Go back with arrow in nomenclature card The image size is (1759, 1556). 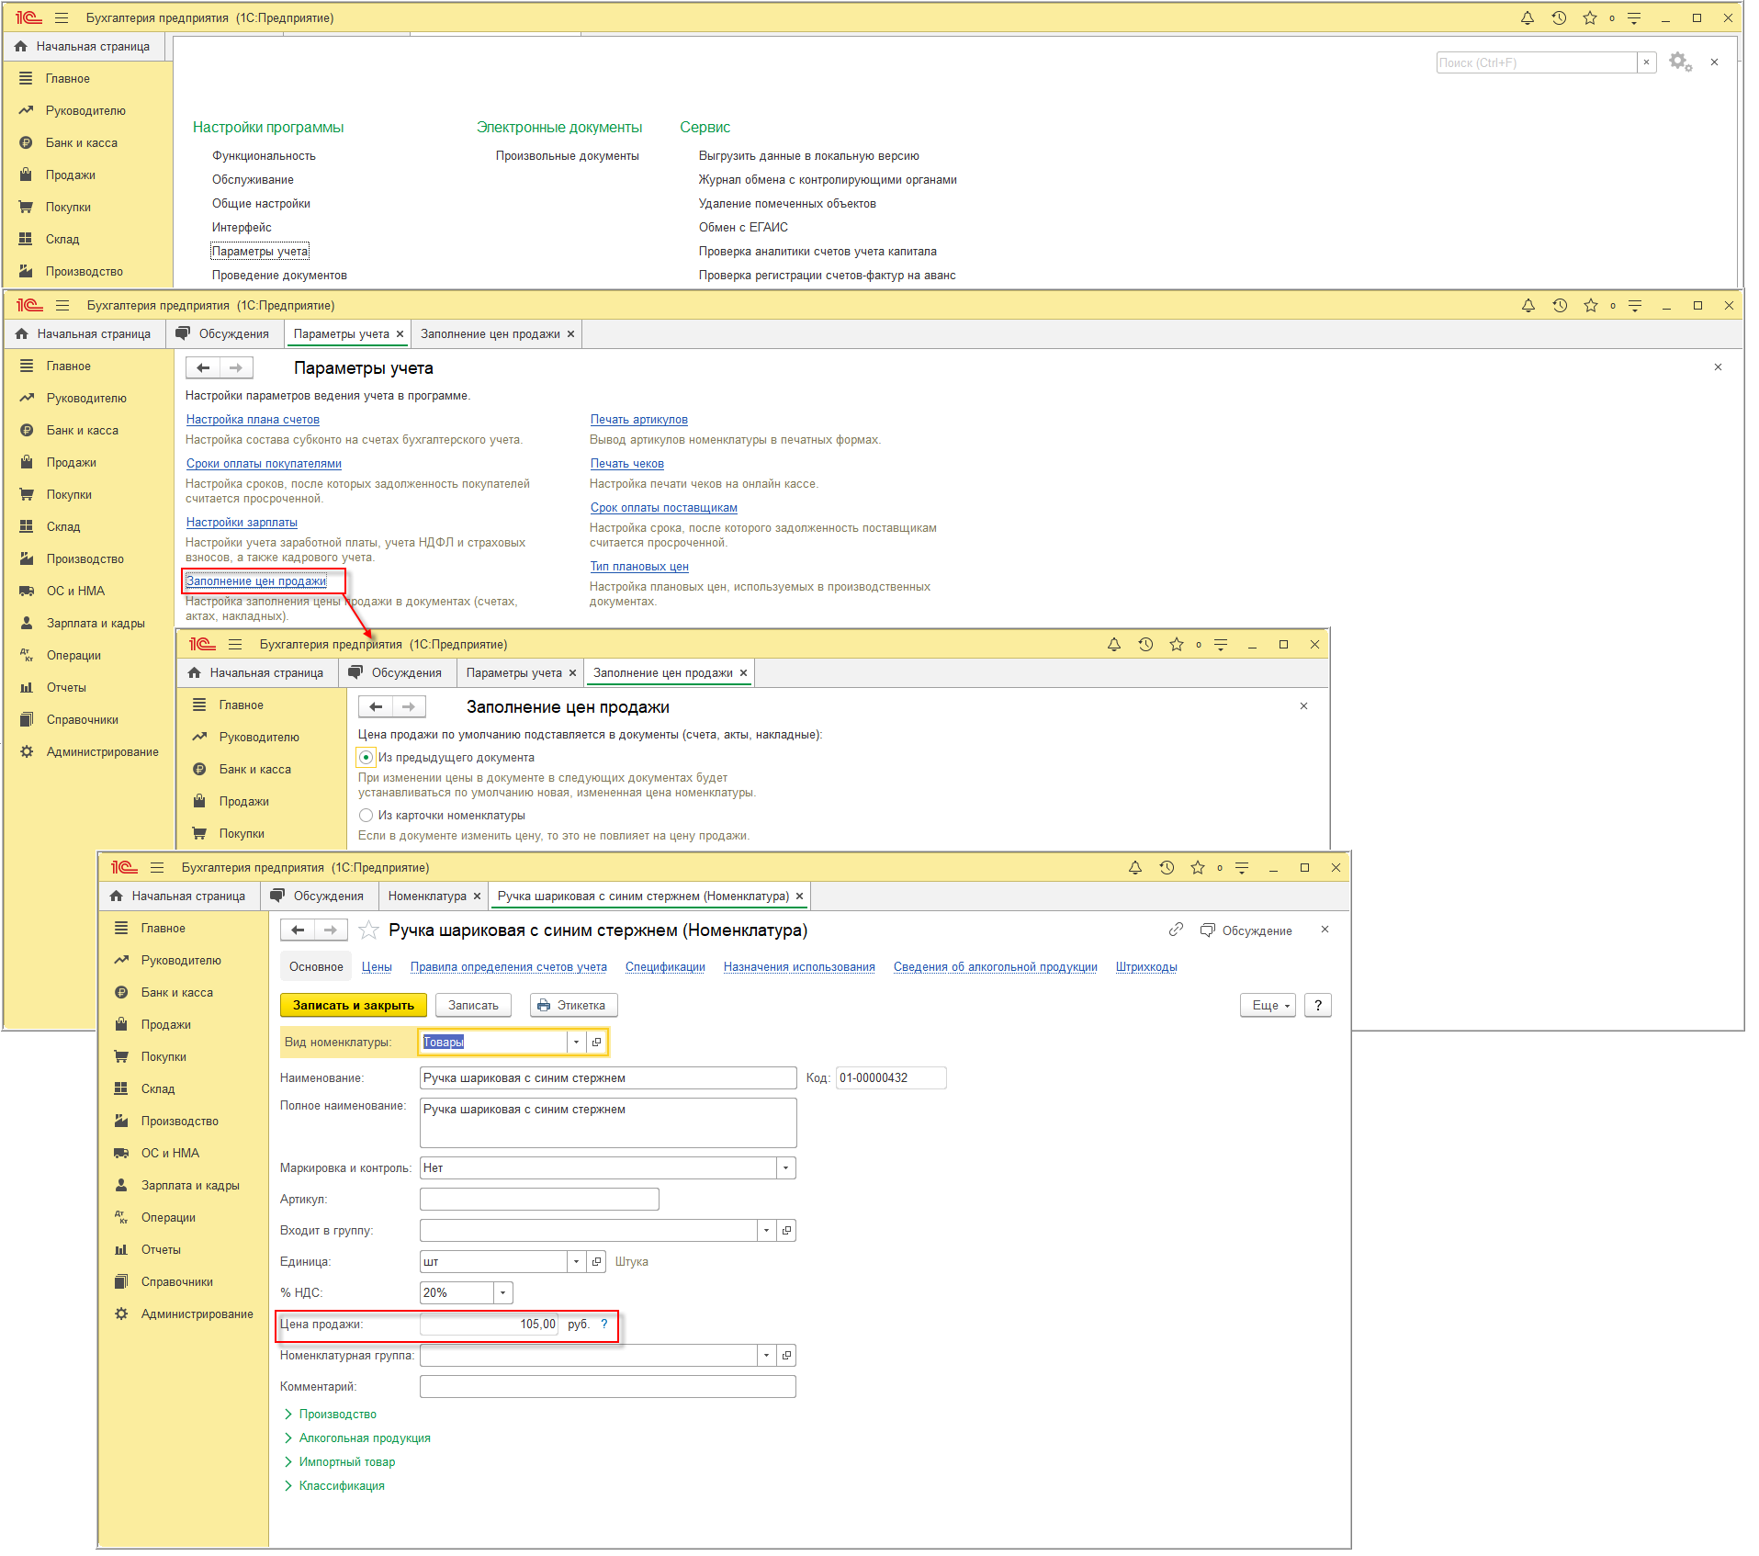pos(298,930)
